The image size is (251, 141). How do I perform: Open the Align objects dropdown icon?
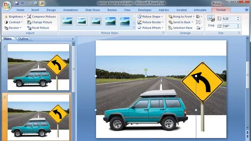[x=199, y=16]
